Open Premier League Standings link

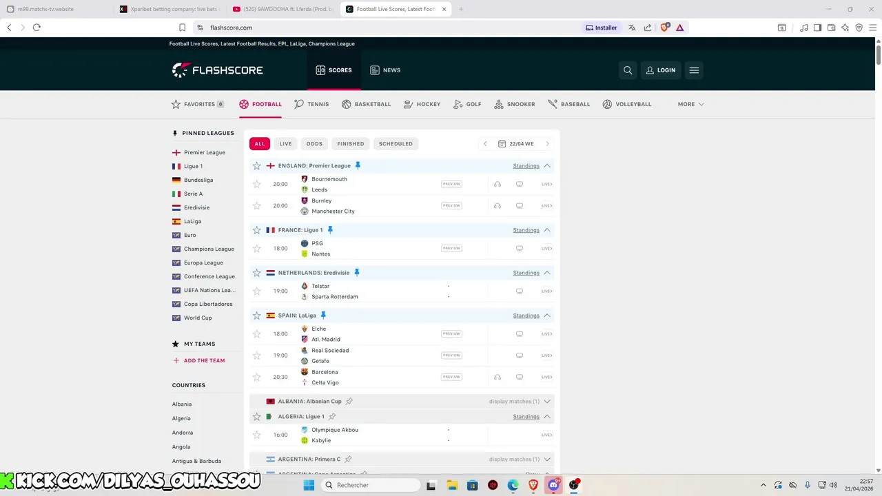tap(526, 166)
